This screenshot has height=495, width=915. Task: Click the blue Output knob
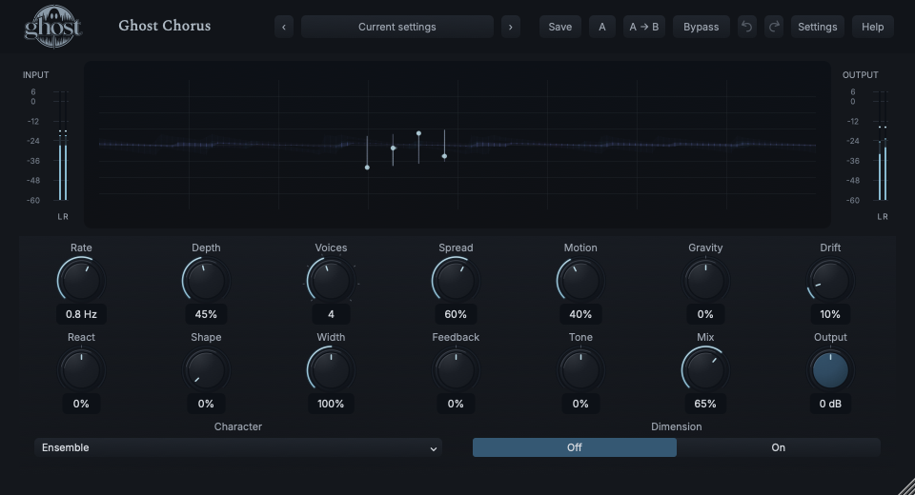click(830, 370)
